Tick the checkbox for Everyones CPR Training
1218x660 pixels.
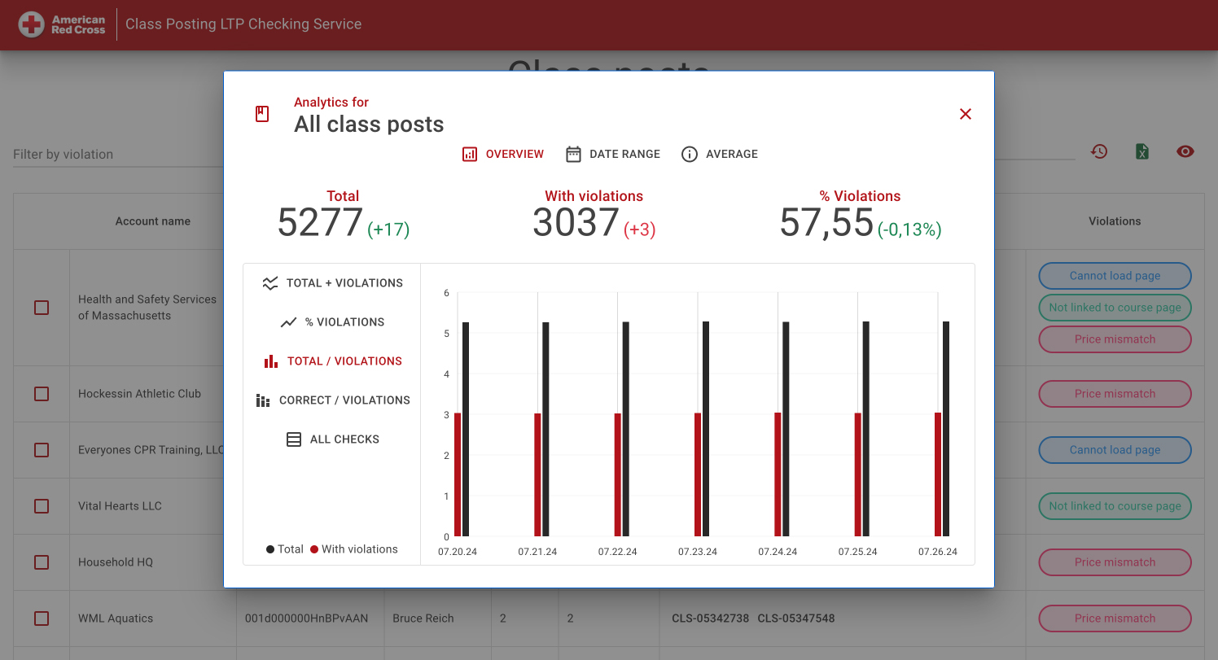pos(42,450)
